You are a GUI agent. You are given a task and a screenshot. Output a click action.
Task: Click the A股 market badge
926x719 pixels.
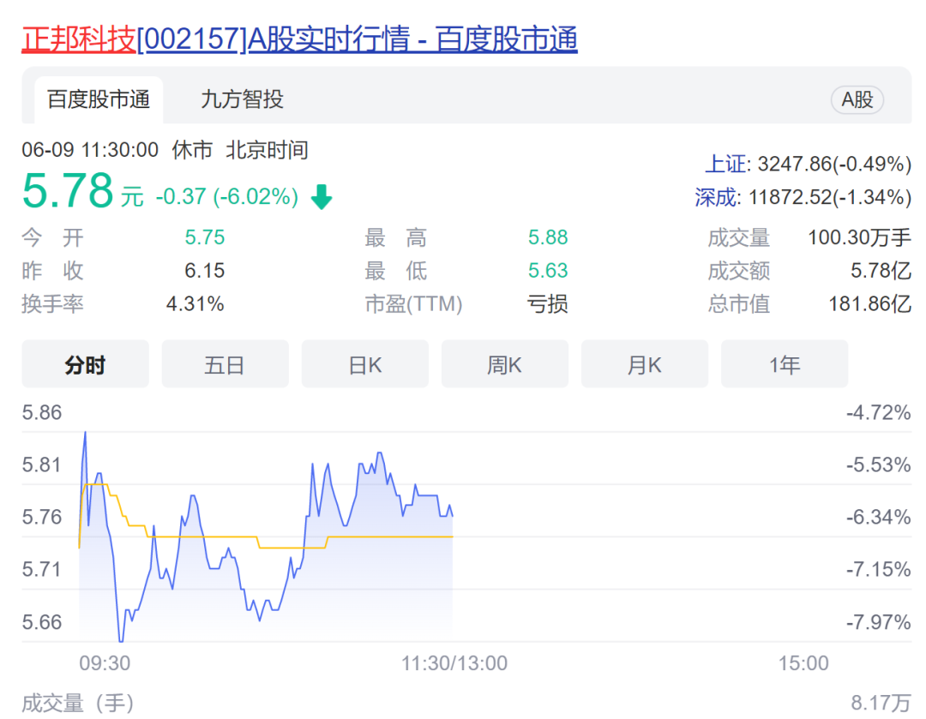[x=857, y=100]
